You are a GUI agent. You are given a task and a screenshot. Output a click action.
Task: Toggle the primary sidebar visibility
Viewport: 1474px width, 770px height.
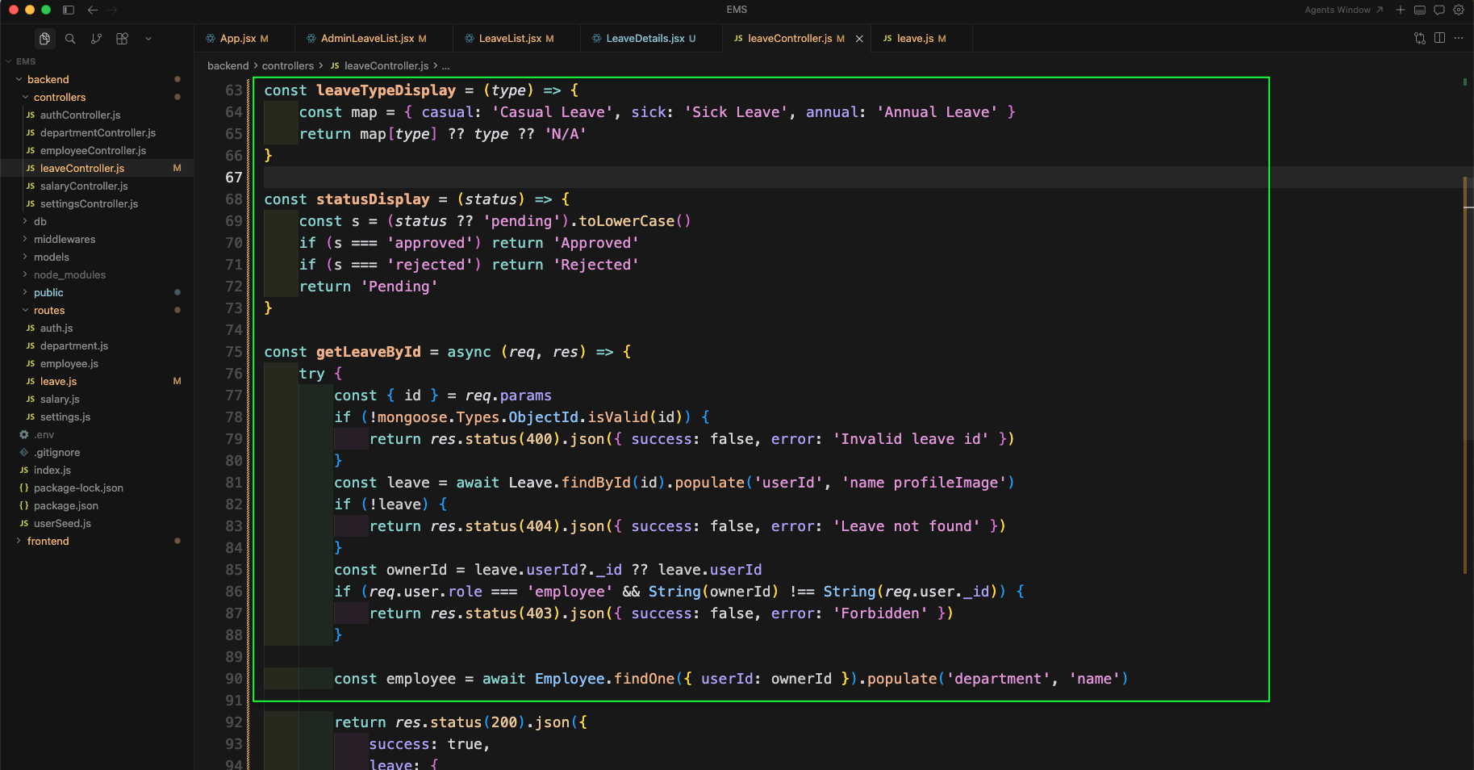tap(69, 10)
